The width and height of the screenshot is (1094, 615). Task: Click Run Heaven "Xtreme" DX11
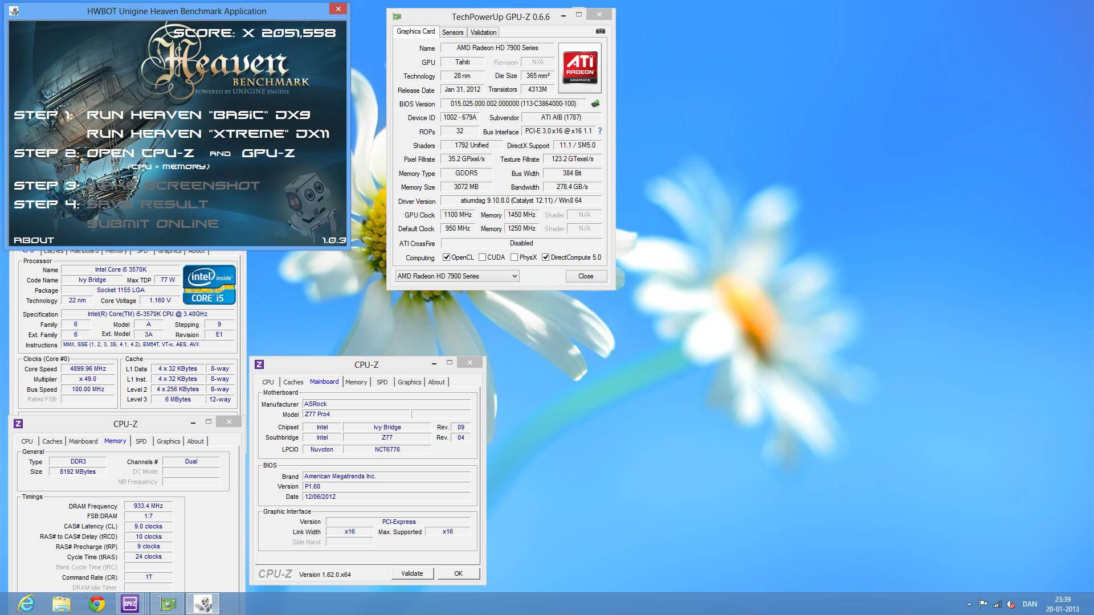point(208,134)
